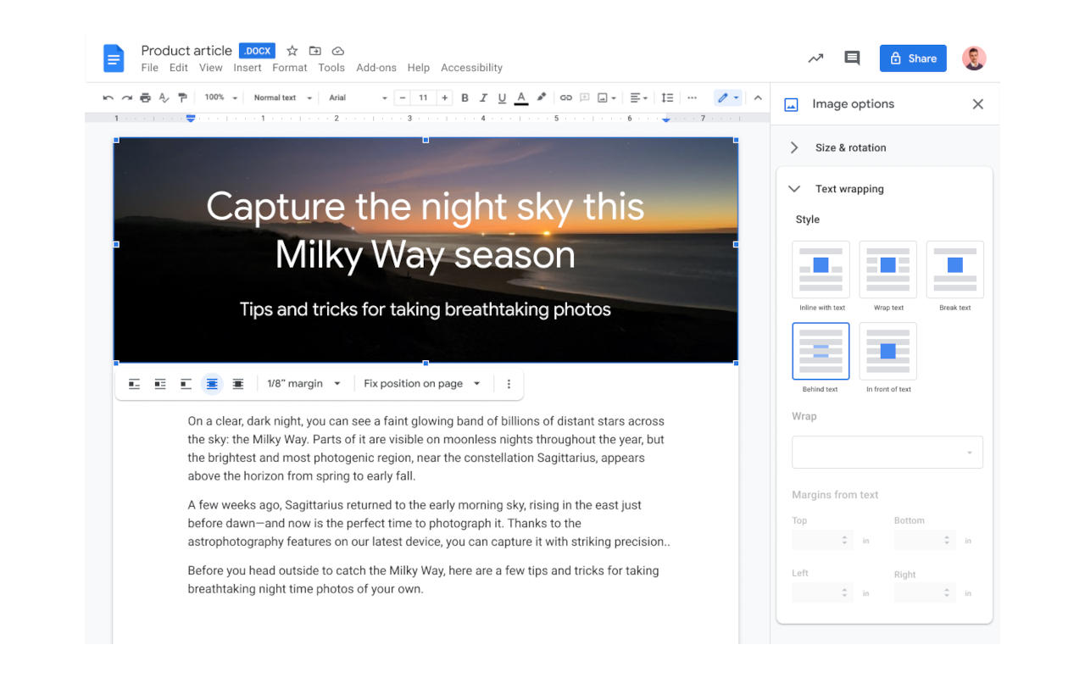Click the Share button
The height and width of the screenshot is (678, 1085).
[x=913, y=58]
